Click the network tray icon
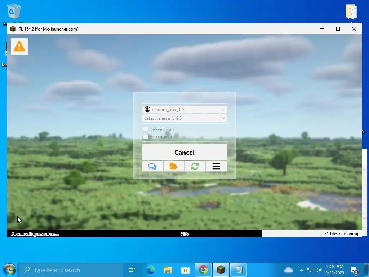Image resolution: width=369 pixels, height=277 pixels. [310, 270]
